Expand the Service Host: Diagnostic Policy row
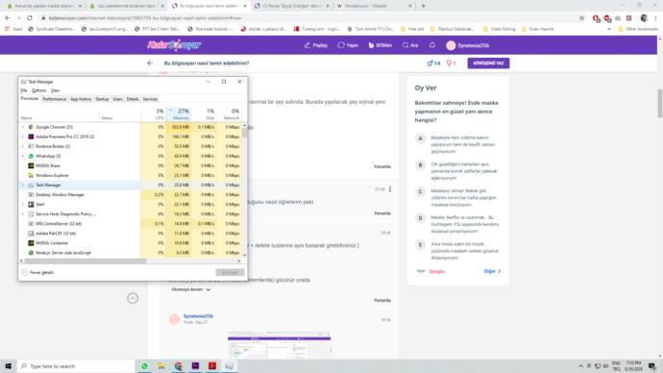Viewport: 663px width, 373px height. click(22, 214)
